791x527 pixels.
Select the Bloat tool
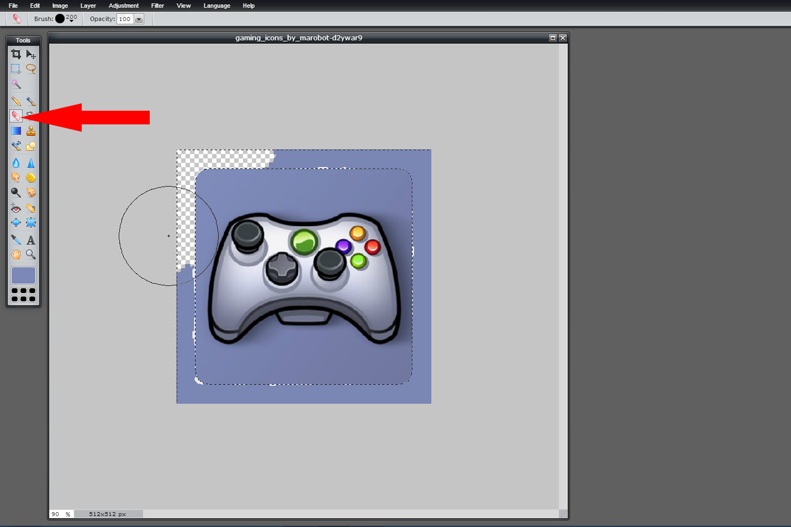click(x=16, y=222)
